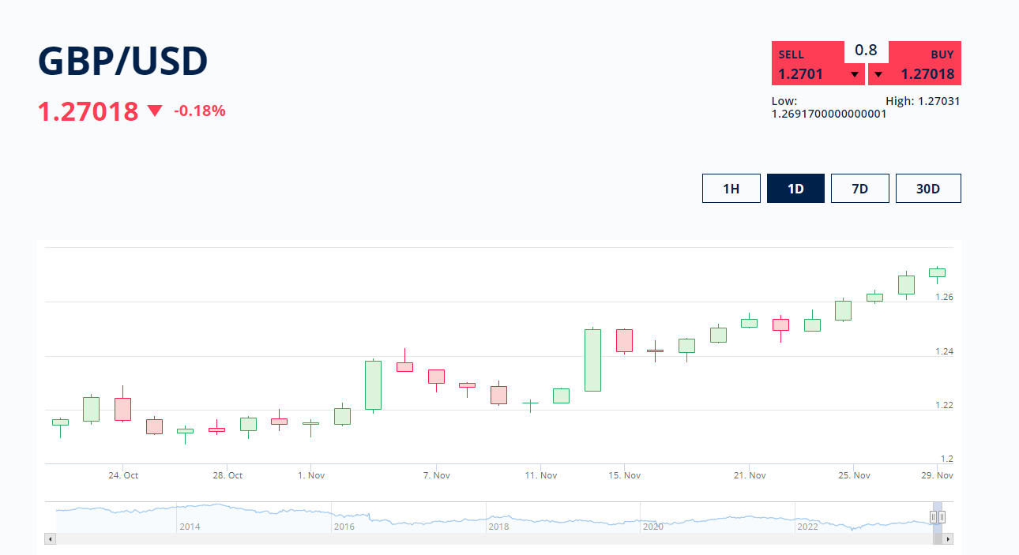Viewport: 1019px width, 555px height.
Task: Show the 30D timeframe chart
Action: [927, 189]
